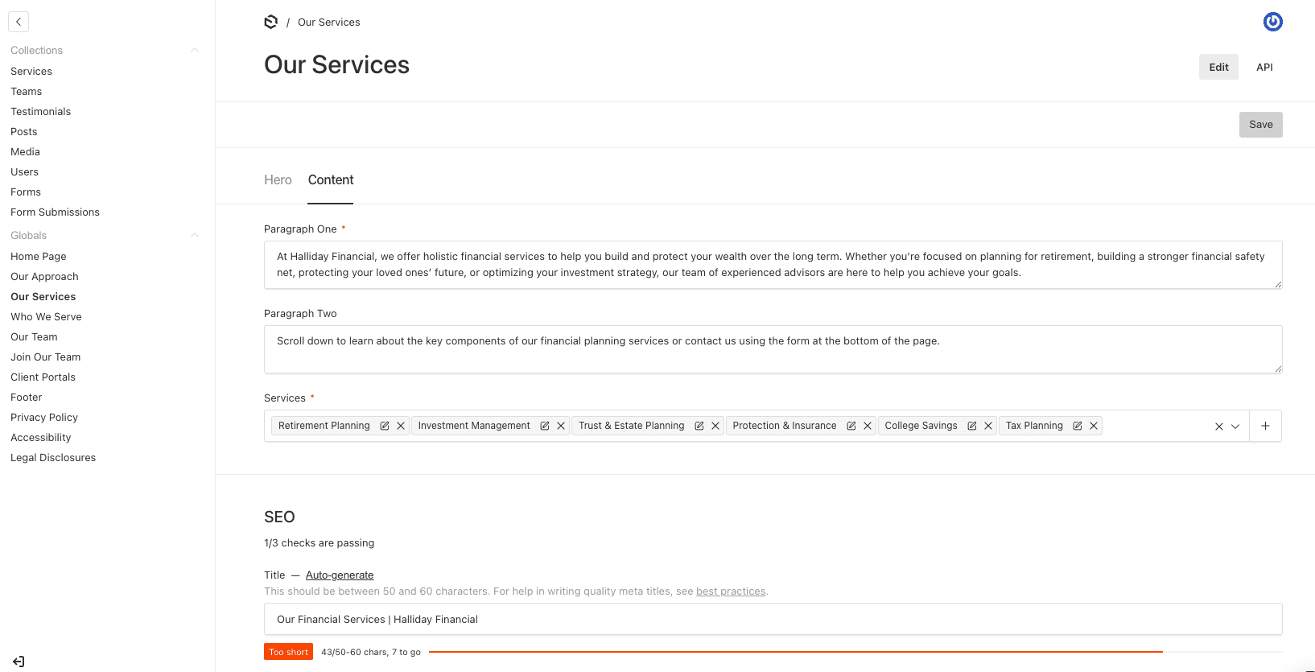
Task: Click the edit icon on Retirement Planning
Action: click(385, 426)
